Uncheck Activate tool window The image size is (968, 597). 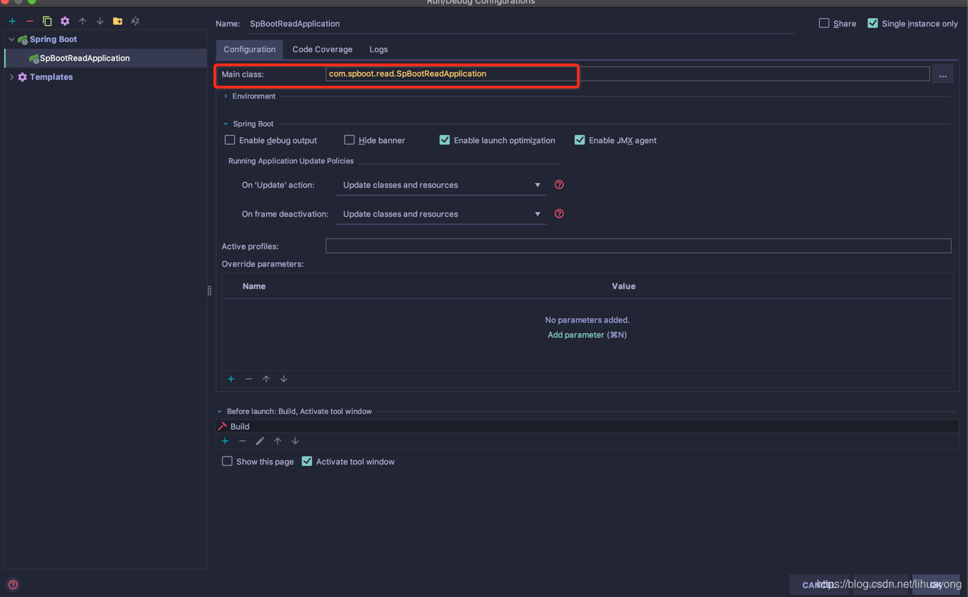[307, 461]
